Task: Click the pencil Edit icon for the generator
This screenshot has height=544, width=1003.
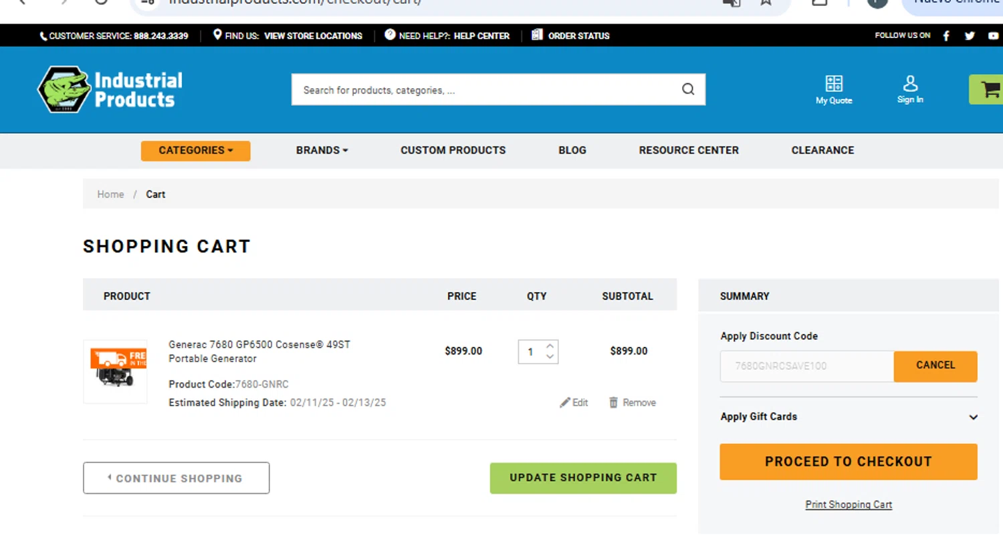Action: point(565,402)
